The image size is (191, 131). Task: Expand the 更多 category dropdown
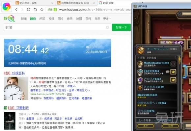107,19
